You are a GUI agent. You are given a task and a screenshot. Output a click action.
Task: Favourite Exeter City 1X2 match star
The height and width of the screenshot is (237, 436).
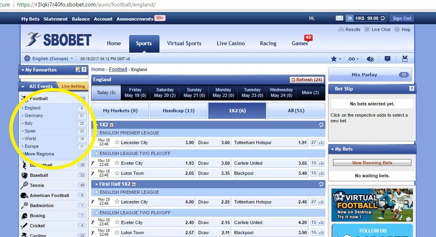coord(117,163)
